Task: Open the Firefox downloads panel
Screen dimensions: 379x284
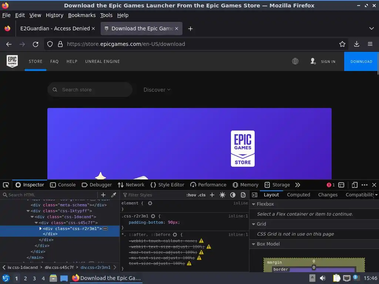Action: point(356,44)
